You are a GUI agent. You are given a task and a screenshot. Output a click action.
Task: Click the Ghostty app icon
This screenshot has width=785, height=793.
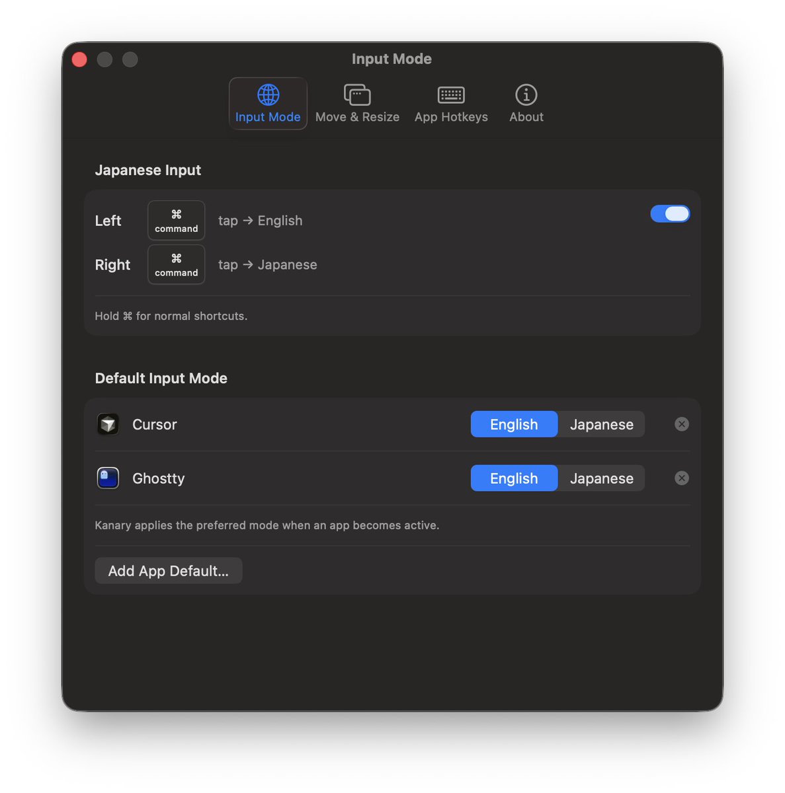tap(108, 478)
